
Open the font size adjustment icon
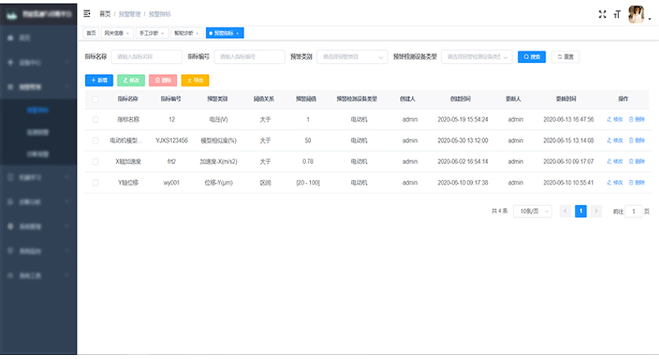(x=617, y=14)
